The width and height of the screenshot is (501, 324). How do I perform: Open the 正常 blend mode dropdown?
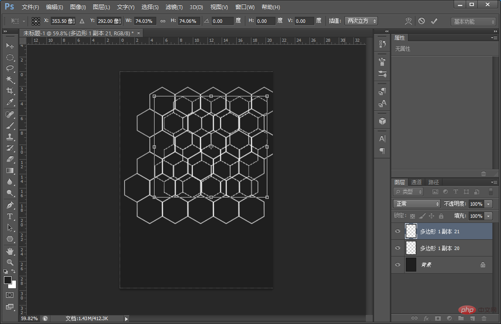point(416,204)
